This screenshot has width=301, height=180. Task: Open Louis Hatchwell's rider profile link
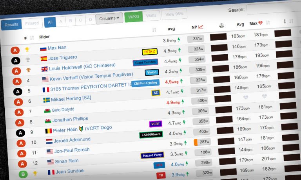82,67
